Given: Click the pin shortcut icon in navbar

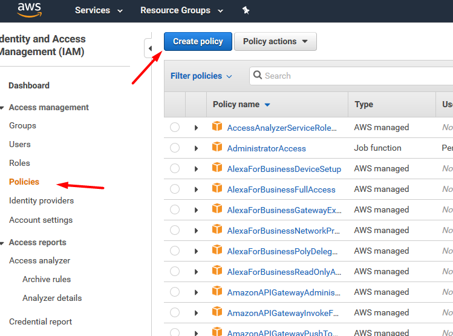Looking at the screenshot, I should point(246,10).
